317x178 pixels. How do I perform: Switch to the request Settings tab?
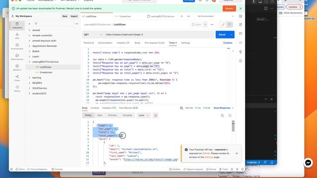tap(185, 43)
